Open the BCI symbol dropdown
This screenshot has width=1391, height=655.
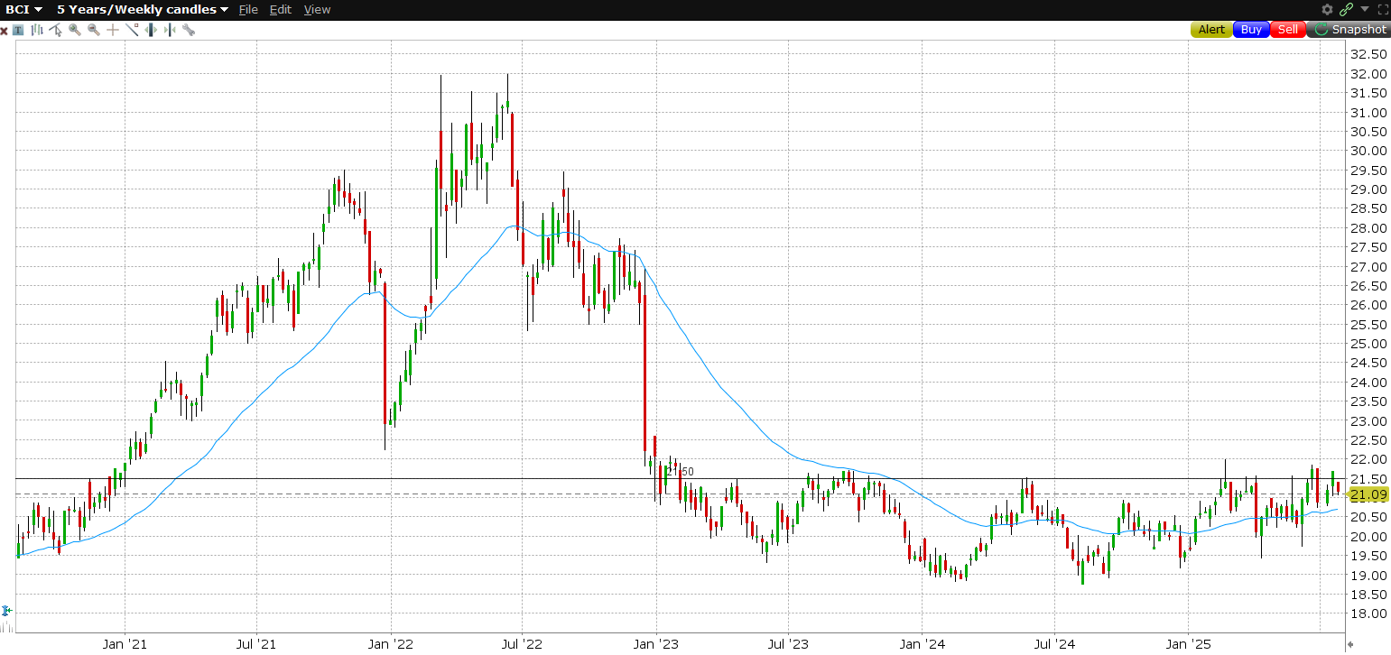point(24,9)
